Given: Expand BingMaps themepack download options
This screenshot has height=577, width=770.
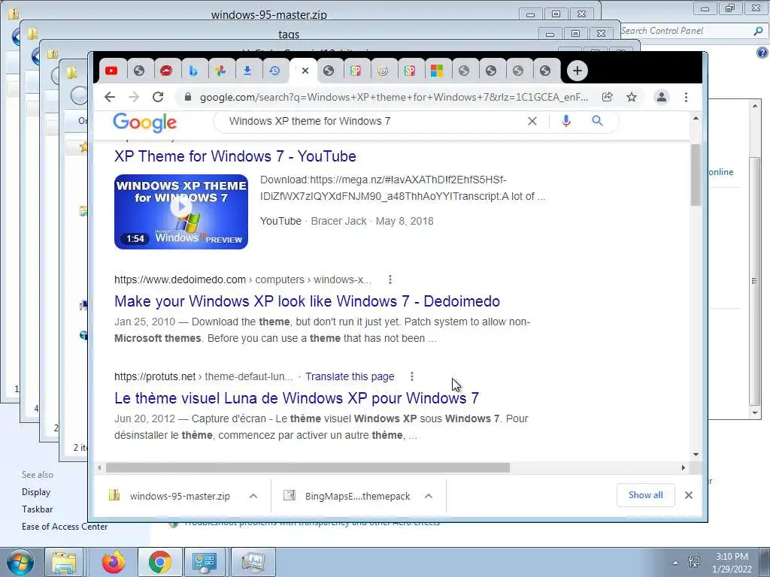Looking at the screenshot, I should 429,496.
